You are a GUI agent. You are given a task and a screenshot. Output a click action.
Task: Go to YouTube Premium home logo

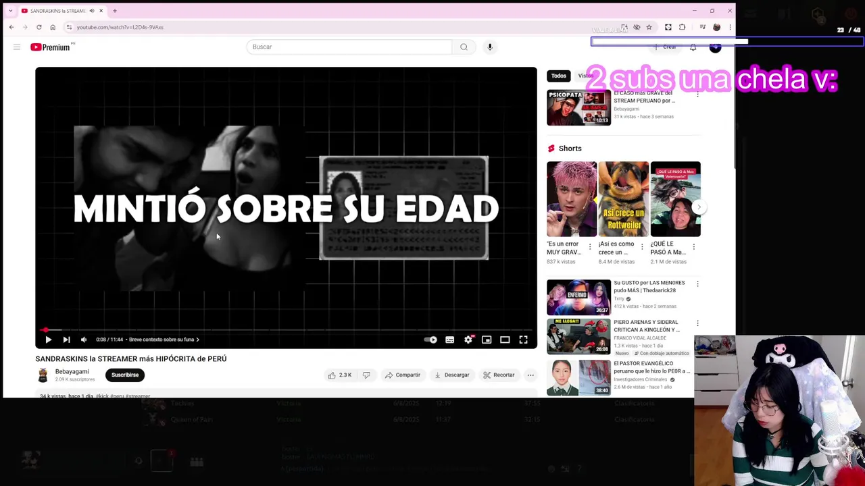point(50,47)
